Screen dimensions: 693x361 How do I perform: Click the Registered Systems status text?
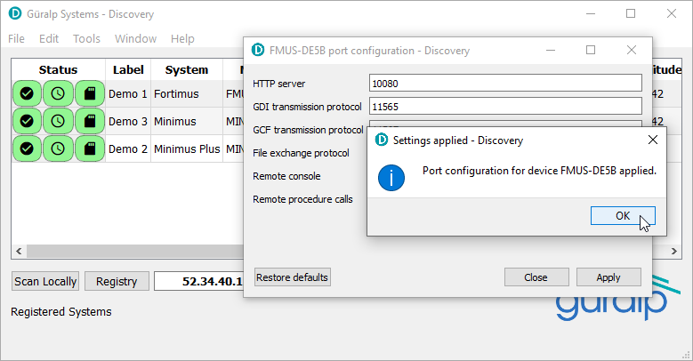(61, 311)
